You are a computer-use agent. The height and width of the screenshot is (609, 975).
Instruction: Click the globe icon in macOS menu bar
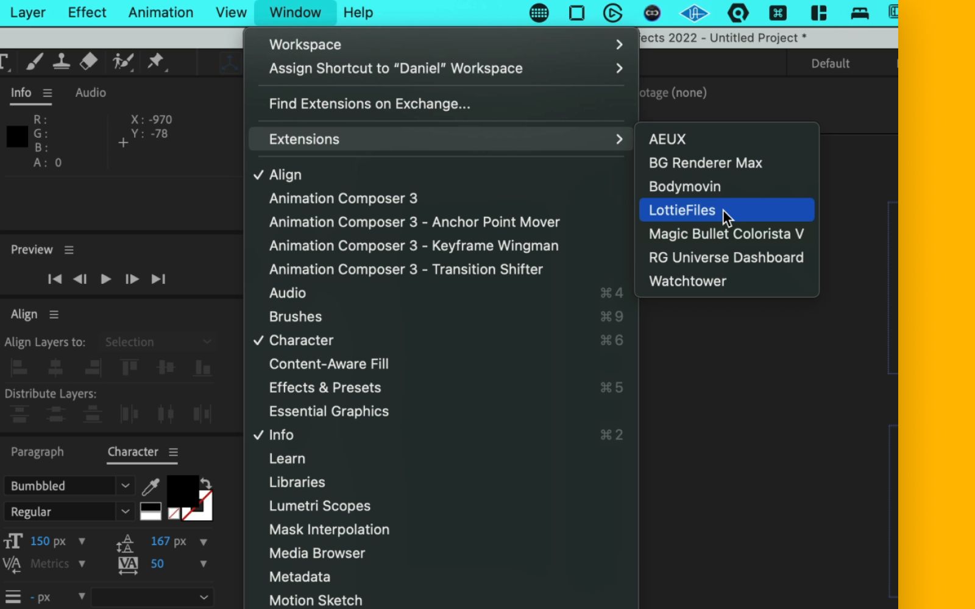(x=539, y=13)
